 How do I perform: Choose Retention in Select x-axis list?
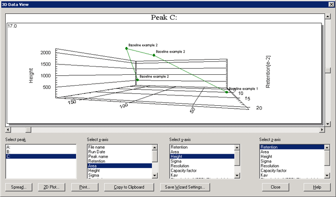(119, 161)
